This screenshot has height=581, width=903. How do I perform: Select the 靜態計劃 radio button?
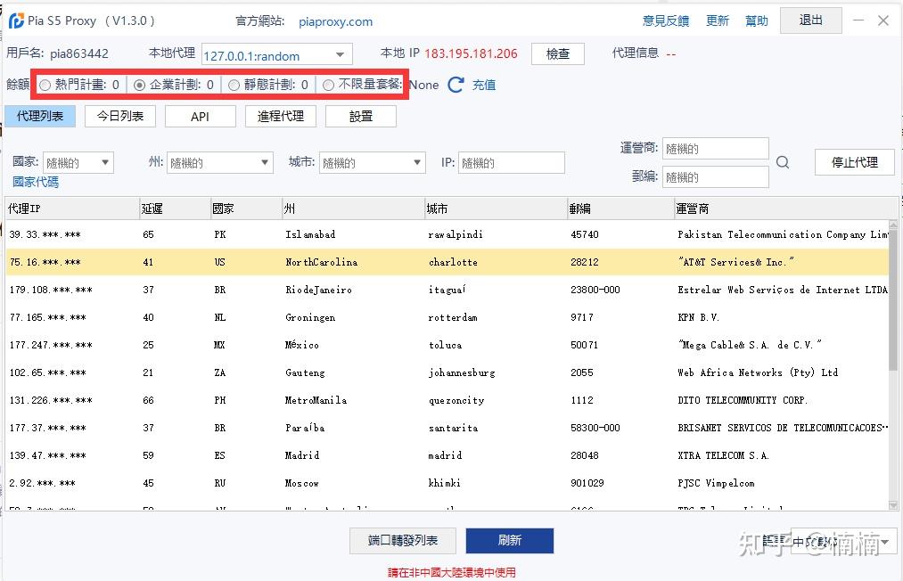pyautogui.click(x=234, y=85)
